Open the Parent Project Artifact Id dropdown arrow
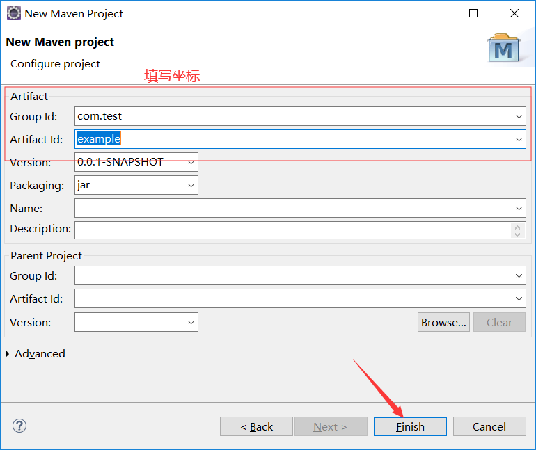 coord(519,298)
